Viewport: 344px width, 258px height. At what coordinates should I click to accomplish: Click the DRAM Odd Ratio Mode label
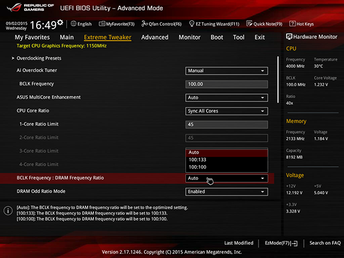(x=41, y=191)
